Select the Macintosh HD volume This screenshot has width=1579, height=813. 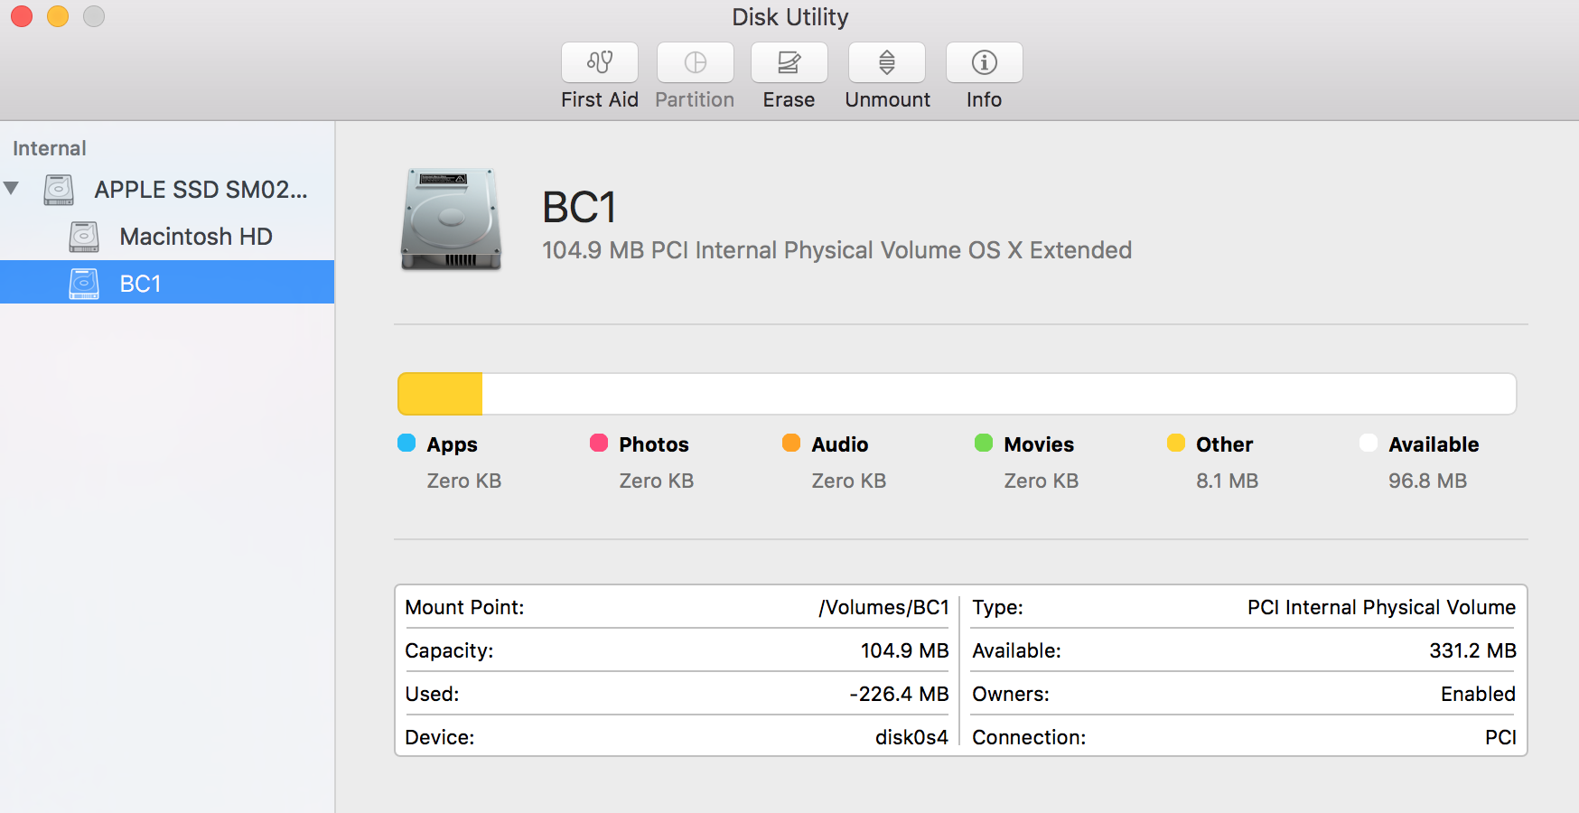196,237
